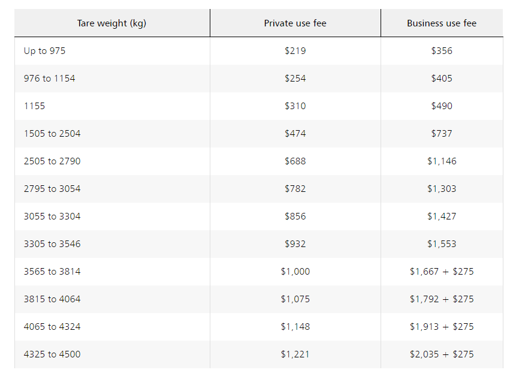Screen dimensions: 507x376
Task: Select the Up to 975 weight cell
Action: pyautogui.click(x=45, y=51)
